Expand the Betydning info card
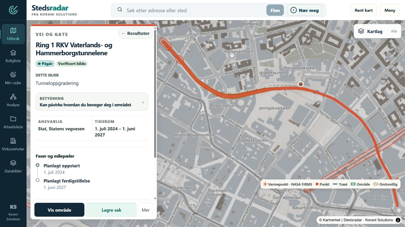Viewport: 405px width, 227px height. pos(92,102)
